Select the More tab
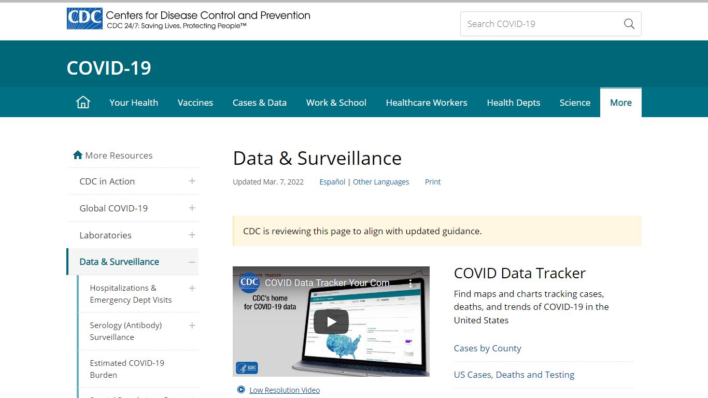The height and width of the screenshot is (398, 708). coord(621,103)
